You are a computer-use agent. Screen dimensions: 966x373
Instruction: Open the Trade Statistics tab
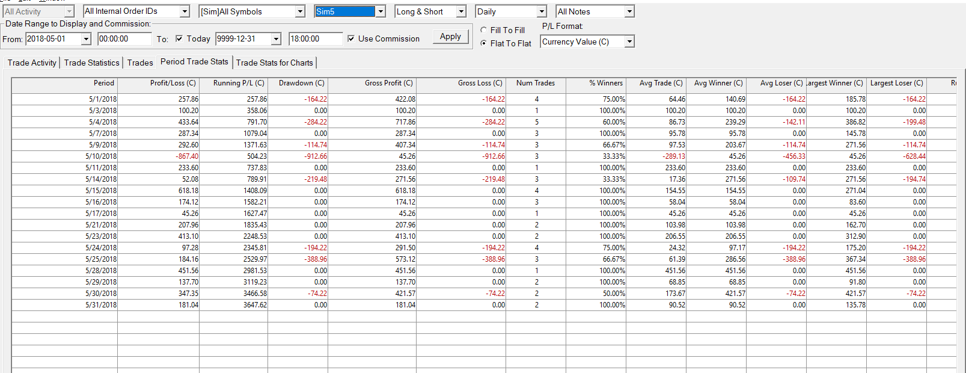[91, 63]
